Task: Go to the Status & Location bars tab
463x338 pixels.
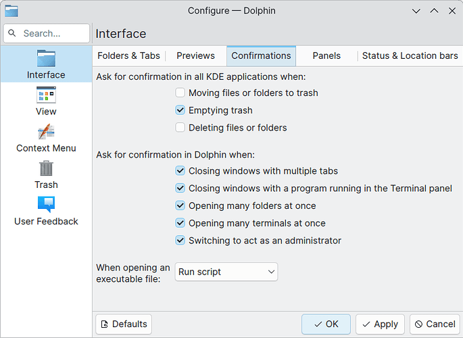Action: pos(410,56)
